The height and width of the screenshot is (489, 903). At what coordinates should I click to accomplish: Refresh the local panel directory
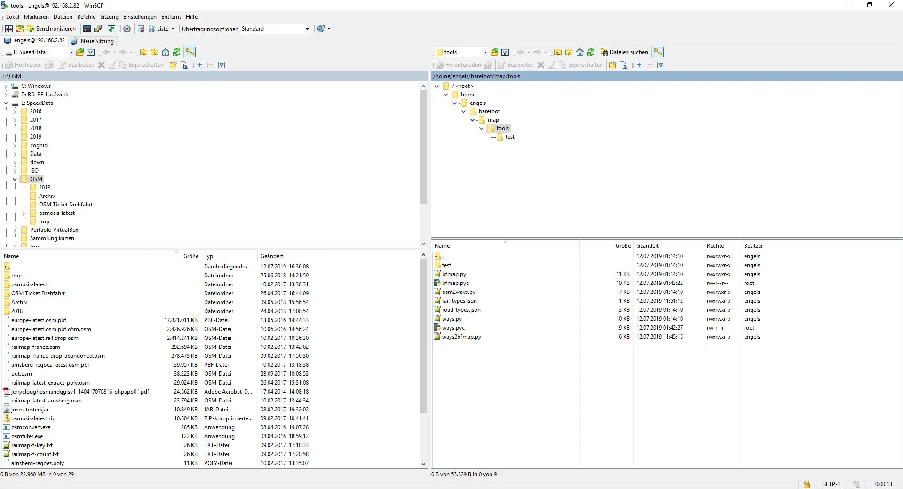[176, 52]
